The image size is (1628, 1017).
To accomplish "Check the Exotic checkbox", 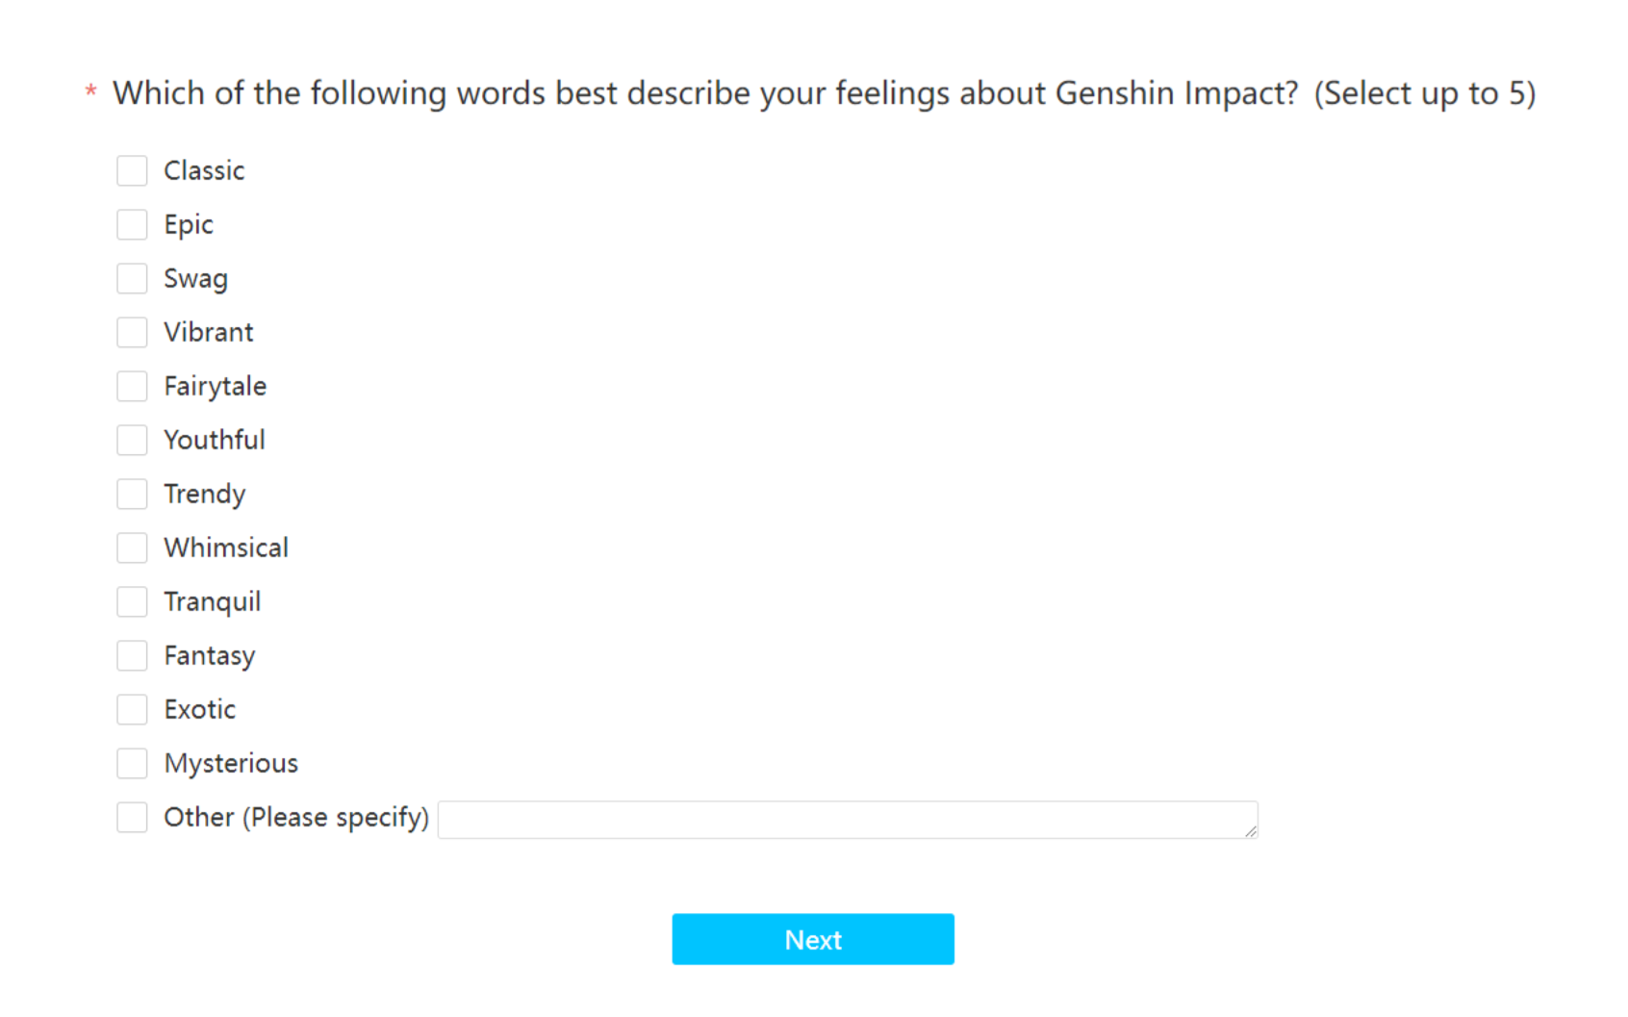I will [x=132, y=709].
